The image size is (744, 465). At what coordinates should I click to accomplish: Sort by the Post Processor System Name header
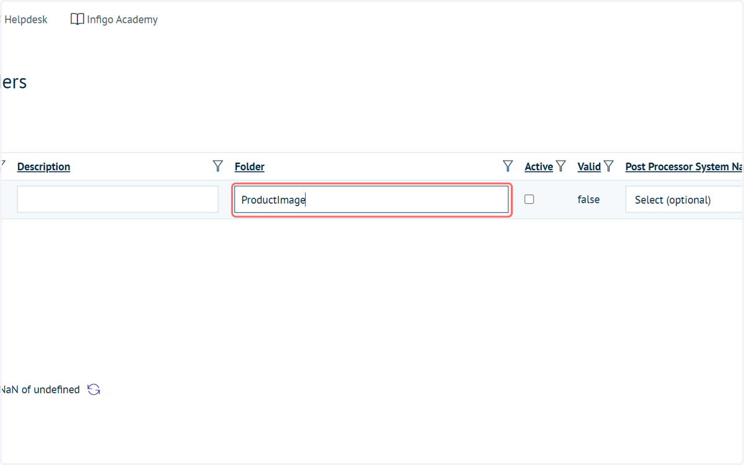tap(684, 167)
